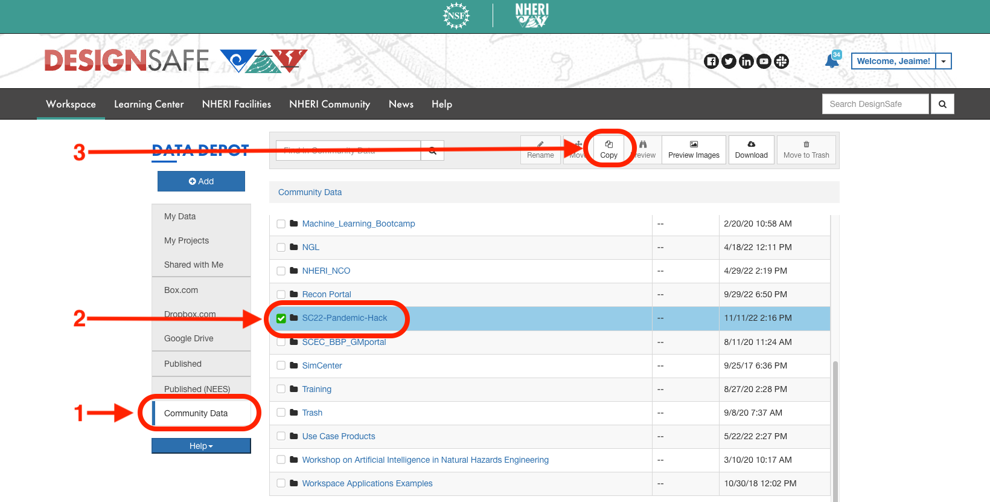Check the notifications bell icon
Viewport: 990px width, 502px height.
[x=832, y=61]
